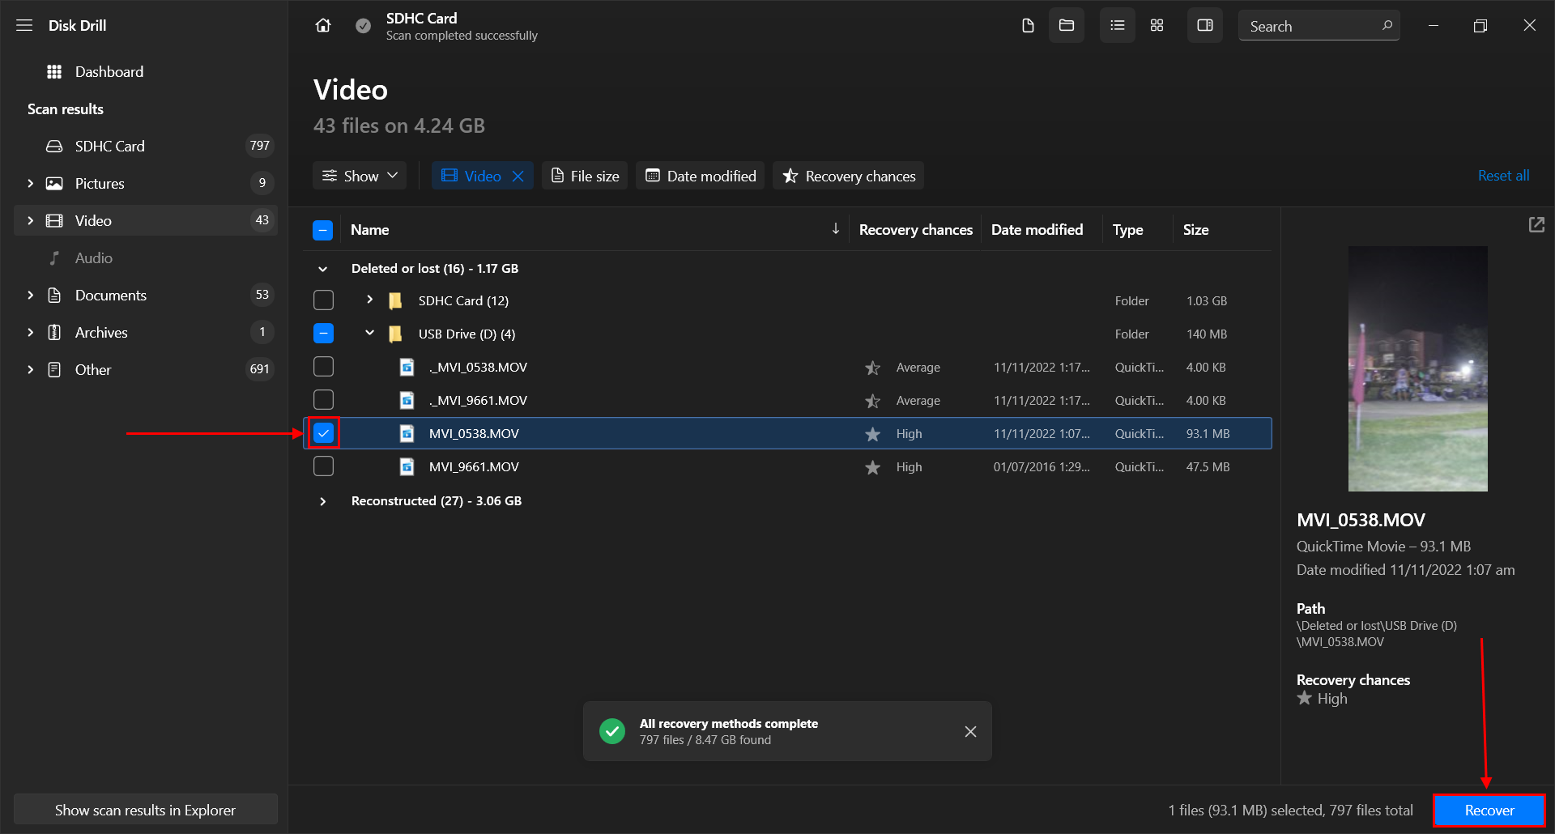This screenshot has height=834, width=1555.
Task: Open the hamburger menu
Action: click(x=24, y=25)
